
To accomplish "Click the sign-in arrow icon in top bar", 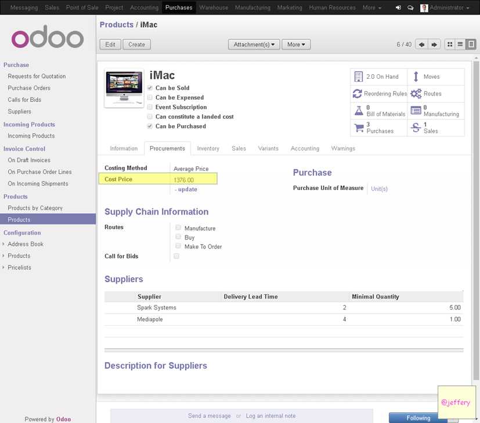I will (398, 8).
